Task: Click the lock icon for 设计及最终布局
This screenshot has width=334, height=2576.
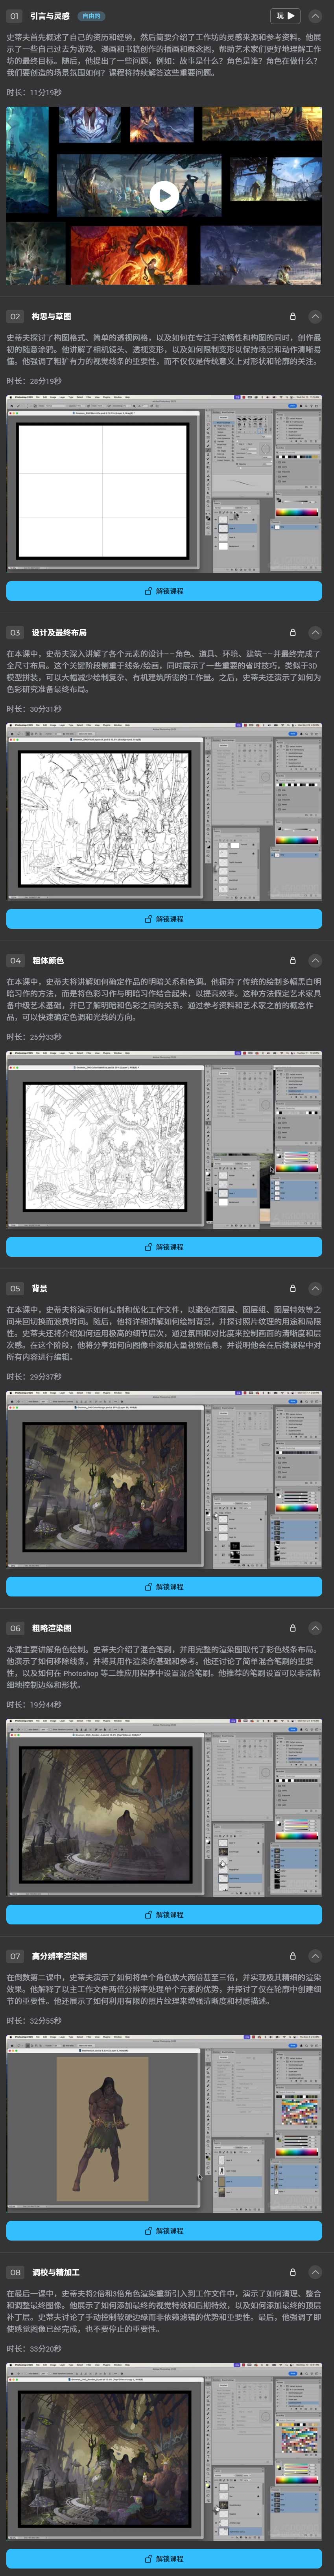Action: click(293, 632)
